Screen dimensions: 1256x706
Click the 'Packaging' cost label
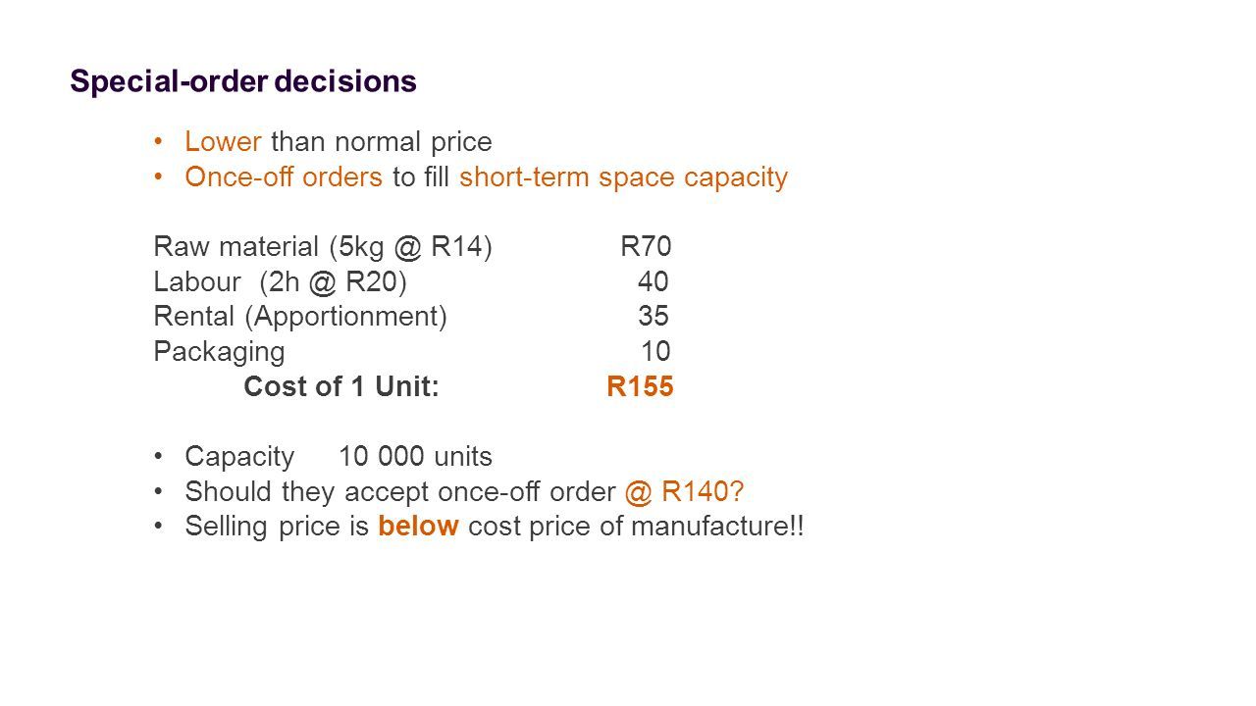[220, 353]
